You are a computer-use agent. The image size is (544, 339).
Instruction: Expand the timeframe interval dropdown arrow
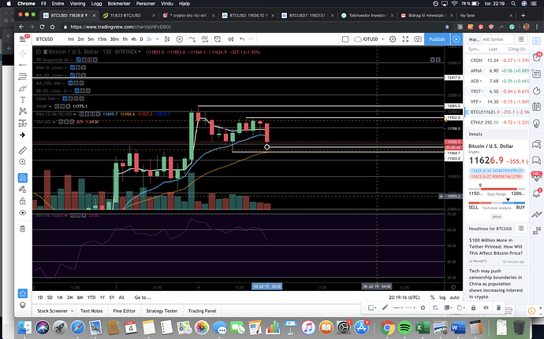click(157, 39)
